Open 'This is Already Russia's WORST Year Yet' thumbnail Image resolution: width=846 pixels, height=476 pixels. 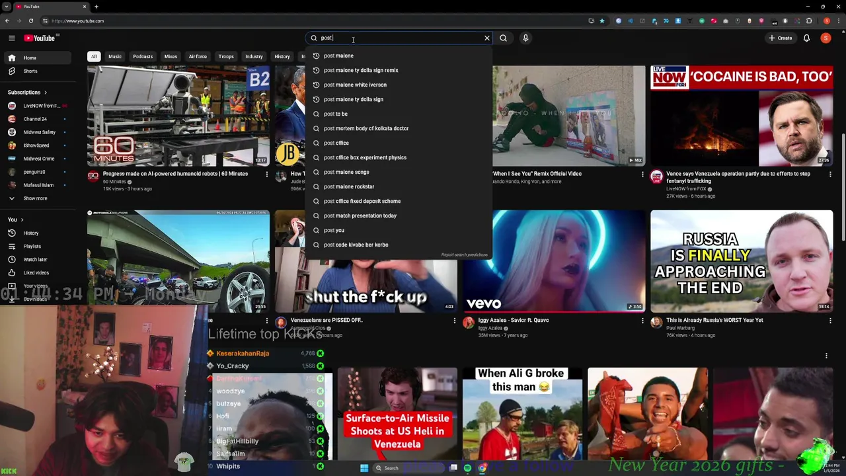coord(742,261)
